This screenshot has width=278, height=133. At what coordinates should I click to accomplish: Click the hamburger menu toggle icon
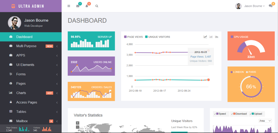click(69, 6)
